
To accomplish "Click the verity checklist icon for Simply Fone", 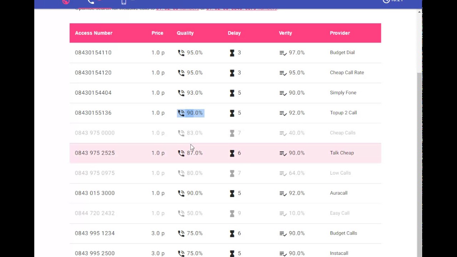I will click(283, 93).
